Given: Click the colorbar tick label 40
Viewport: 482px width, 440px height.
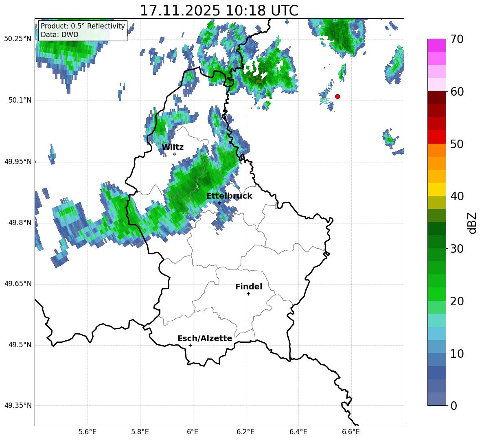Looking at the screenshot, I should click(x=457, y=196).
